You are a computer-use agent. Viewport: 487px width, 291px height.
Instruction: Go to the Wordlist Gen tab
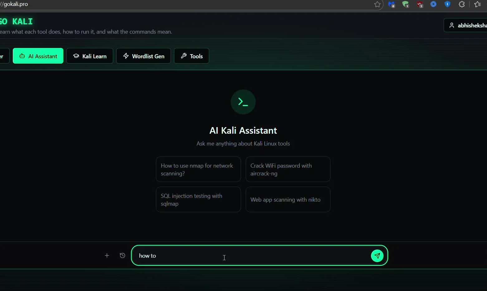tap(143, 56)
